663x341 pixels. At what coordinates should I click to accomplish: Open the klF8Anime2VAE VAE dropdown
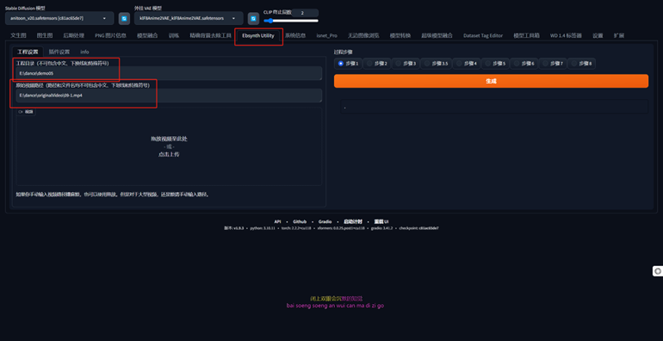pos(189,18)
